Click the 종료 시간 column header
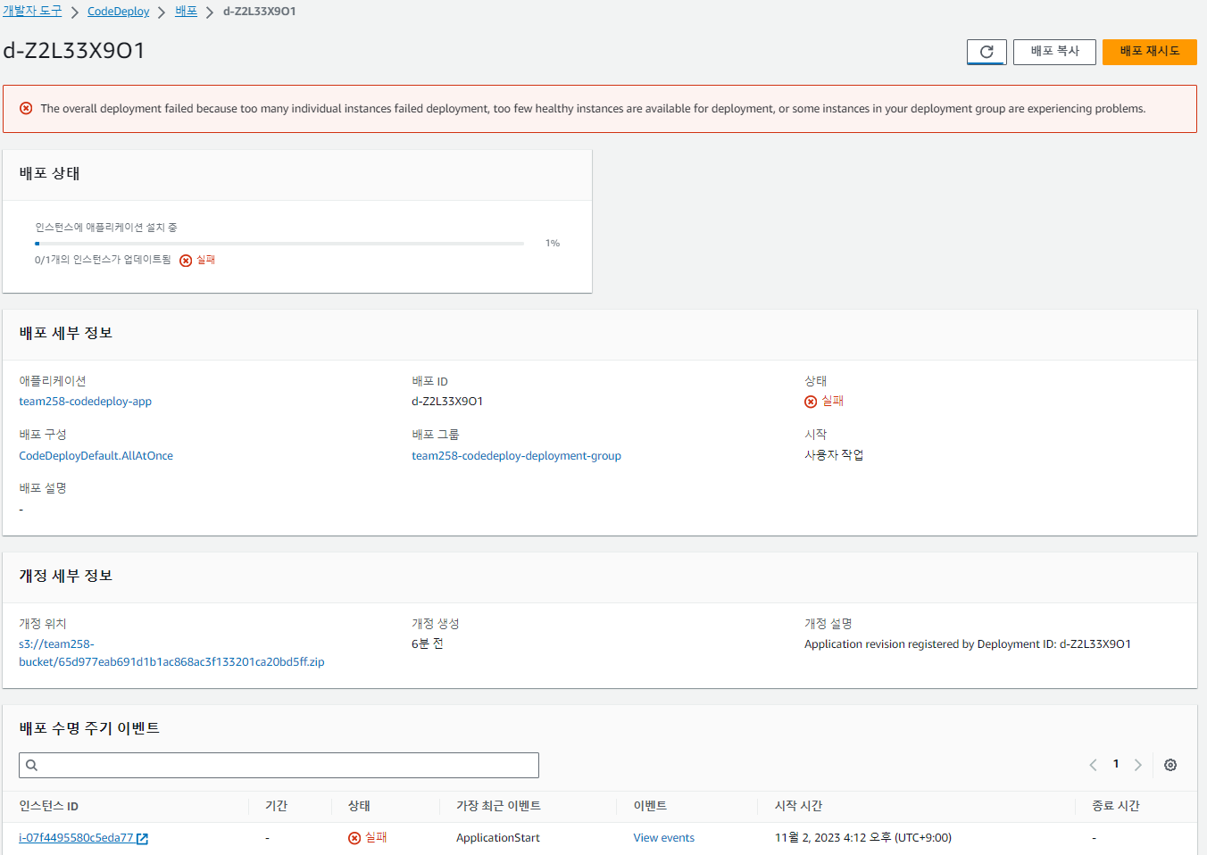Viewport: 1207px width, 855px height. coord(1116,806)
